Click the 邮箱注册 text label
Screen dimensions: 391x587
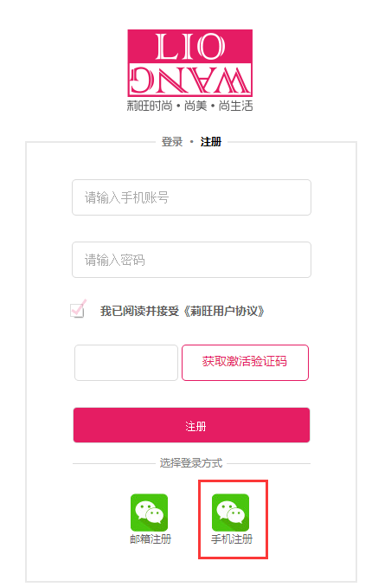[x=151, y=539]
